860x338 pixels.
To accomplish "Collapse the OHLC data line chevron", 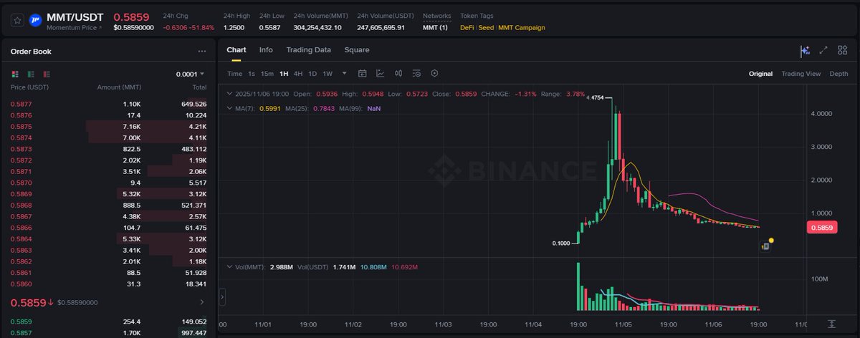I will [229, 94].
